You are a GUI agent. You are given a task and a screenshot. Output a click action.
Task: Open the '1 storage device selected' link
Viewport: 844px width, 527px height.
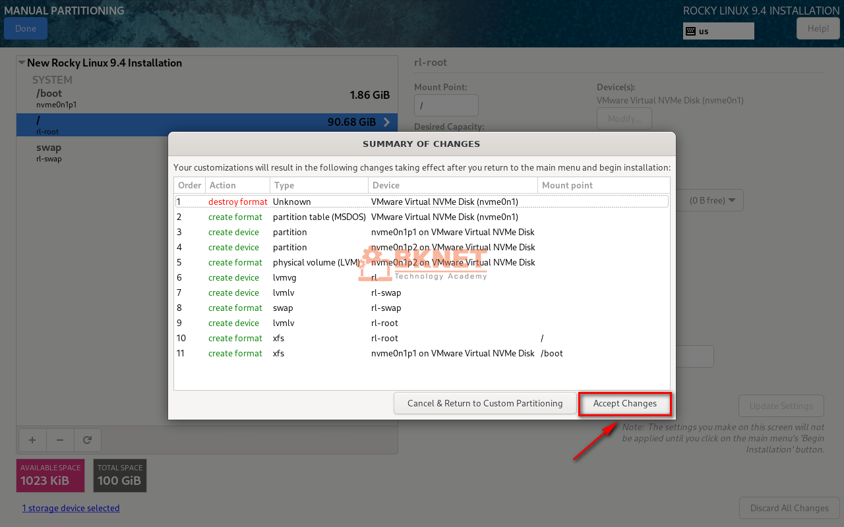click(x=71, y=508)
